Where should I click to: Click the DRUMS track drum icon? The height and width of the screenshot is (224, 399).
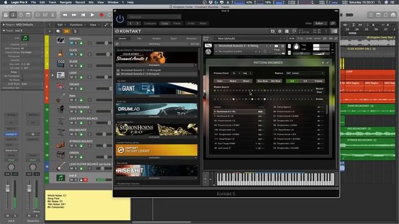[60, 86]
